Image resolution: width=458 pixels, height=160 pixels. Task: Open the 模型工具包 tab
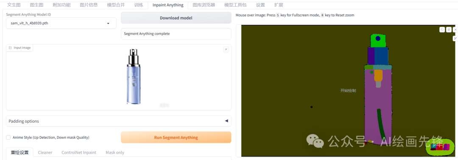coord(235,5)
